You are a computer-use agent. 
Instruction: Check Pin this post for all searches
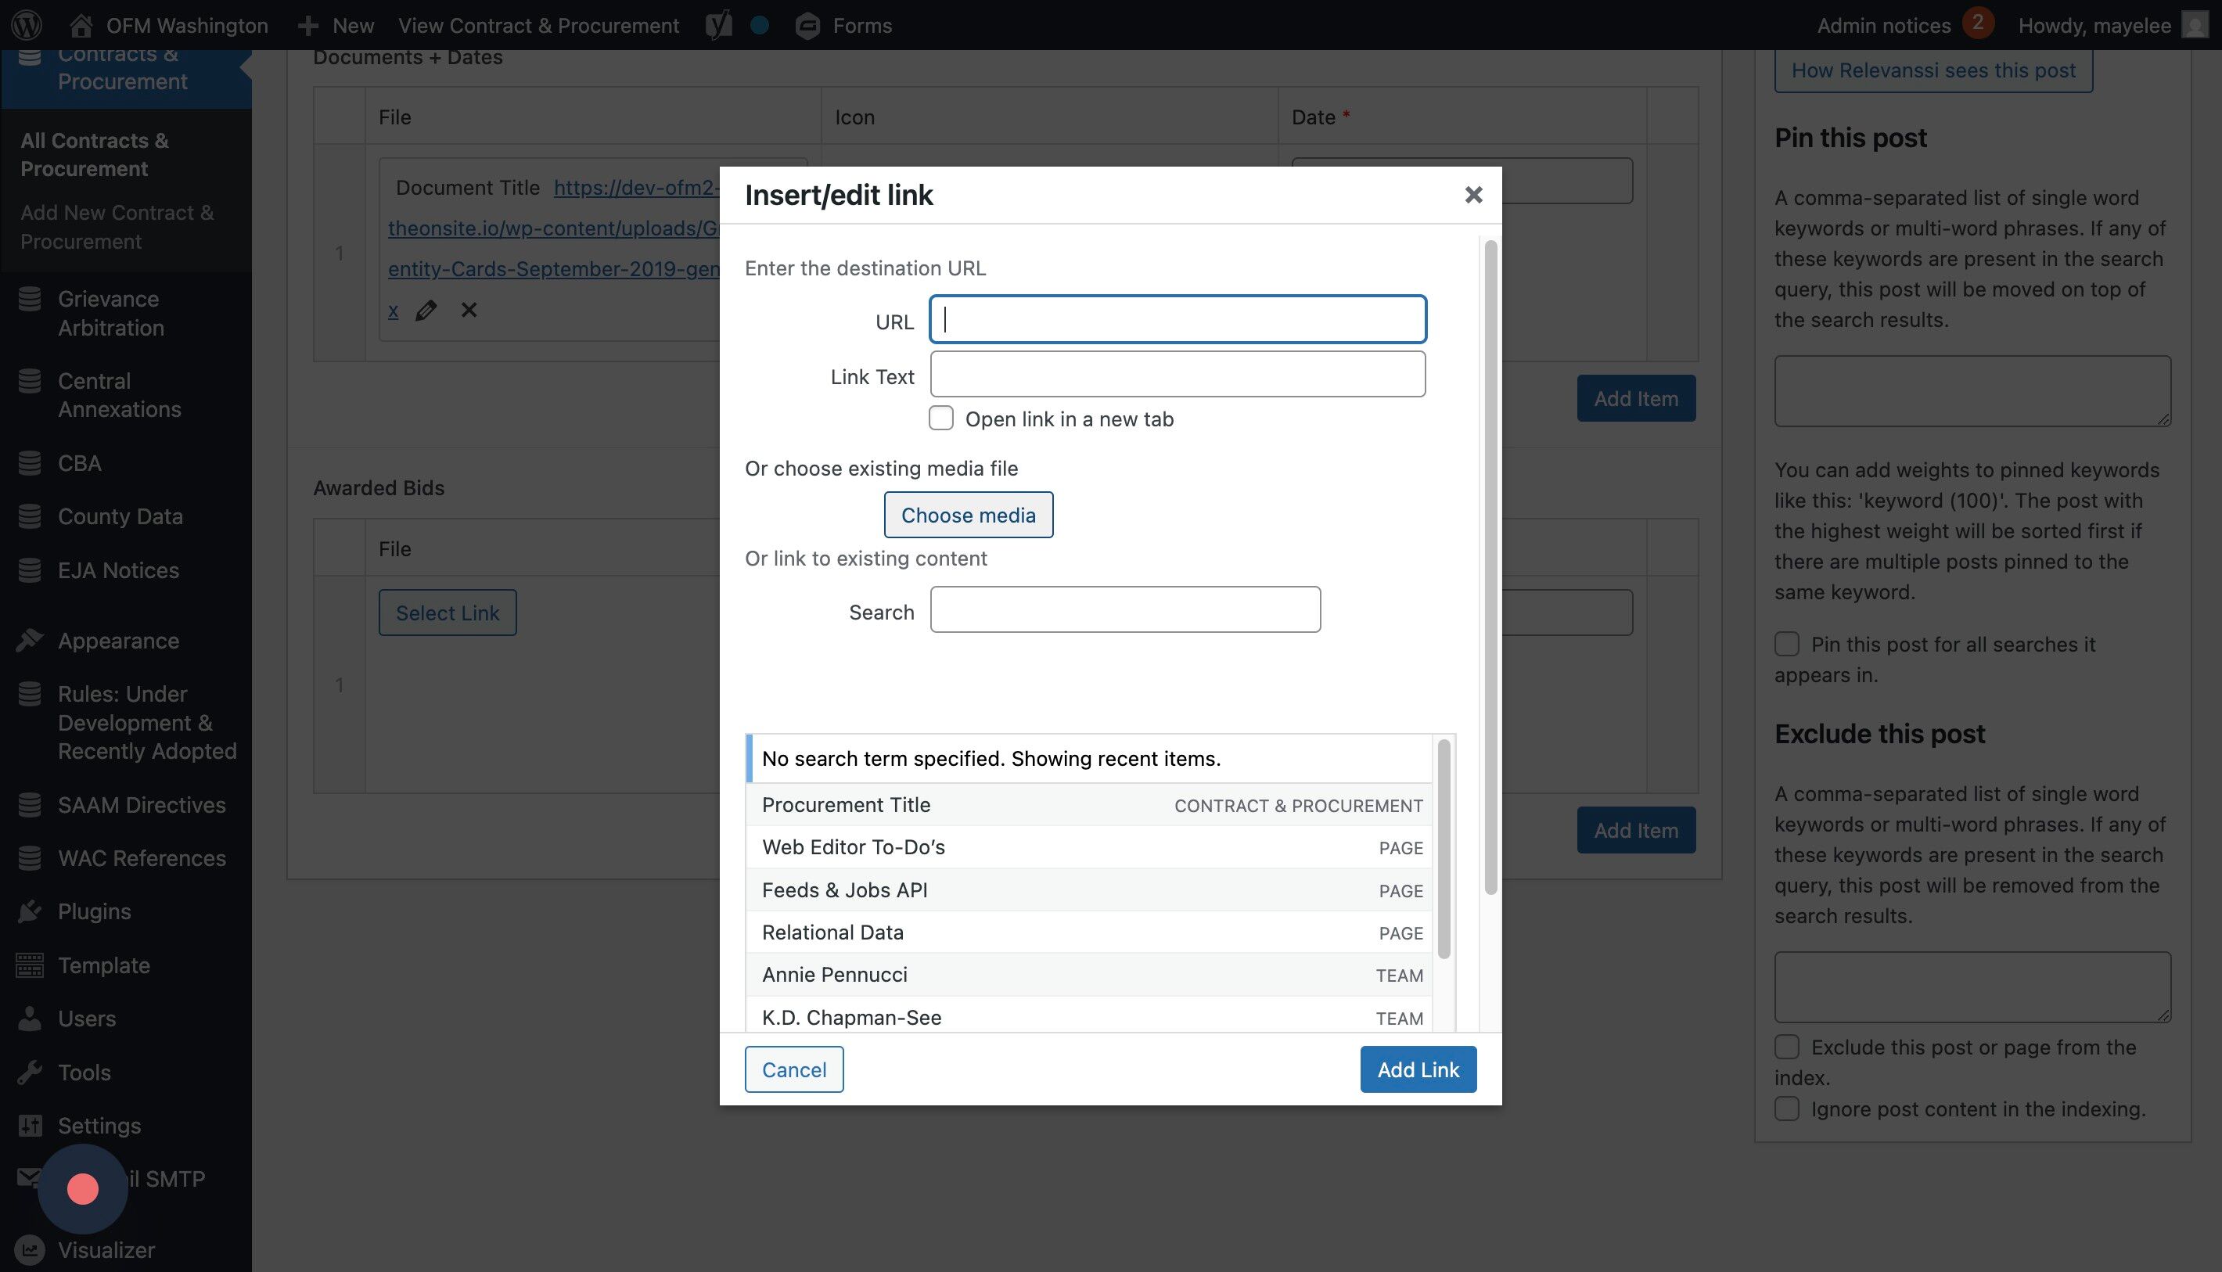pos(1787,645)
